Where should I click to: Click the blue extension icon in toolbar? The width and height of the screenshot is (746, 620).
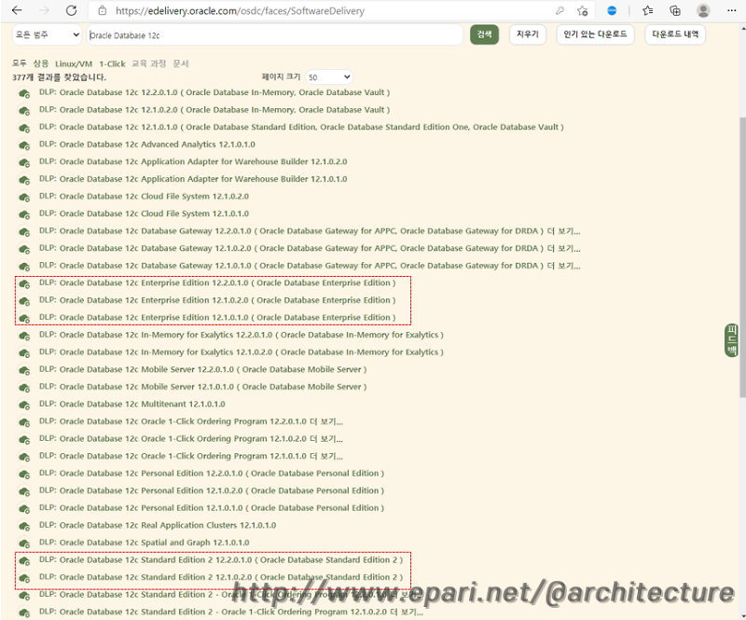(x=612, y=10)
